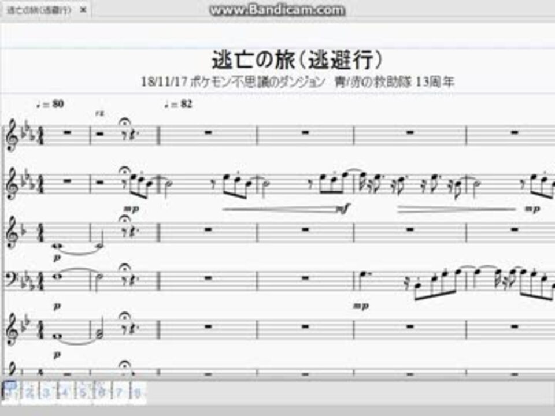Select the tempo marking ♩= 80

click(x=50, y=104)
